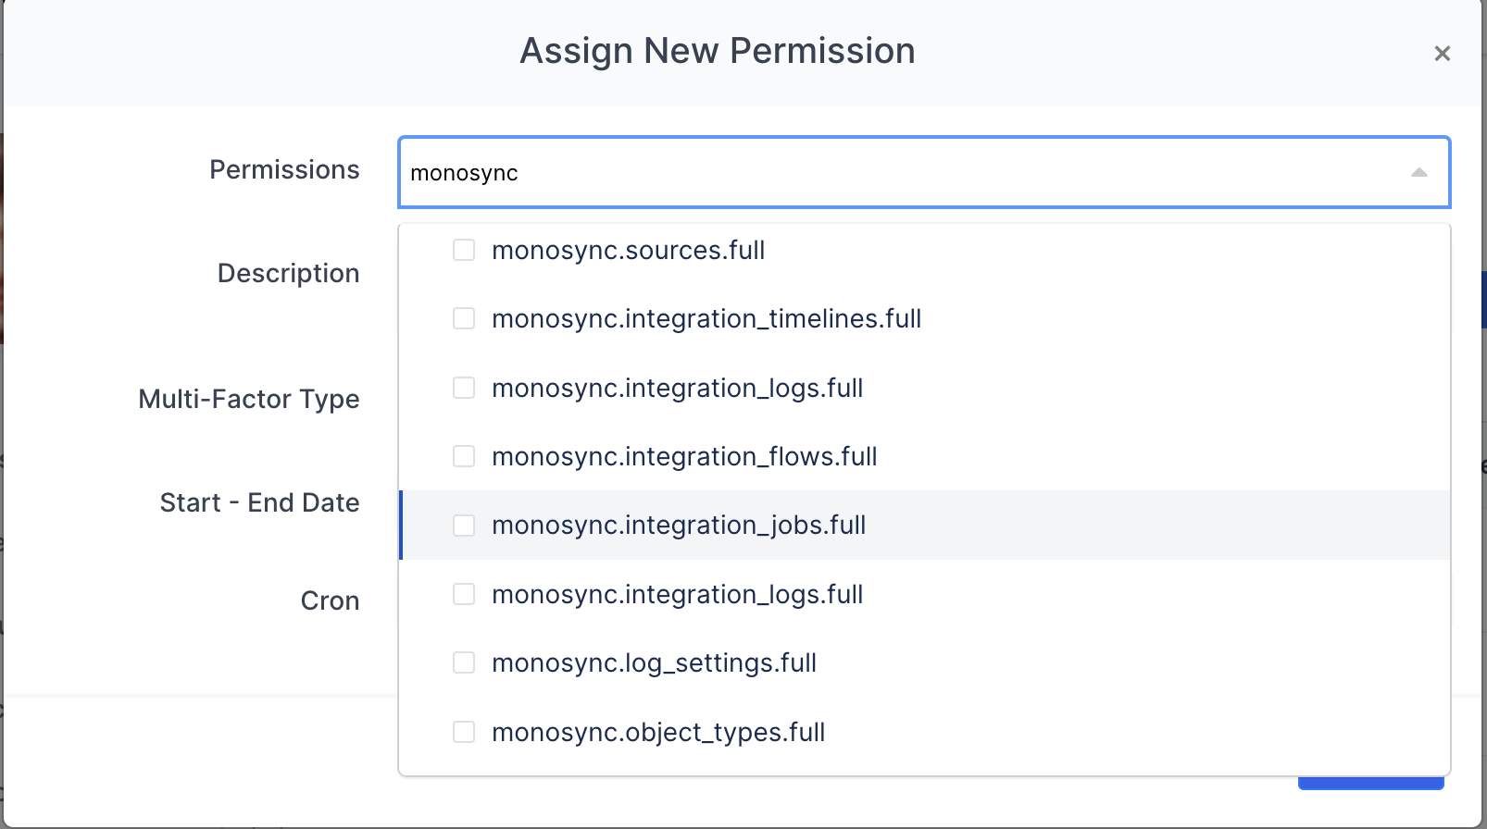Collapse the Permissions dropdown arrow

point(1418,173)
